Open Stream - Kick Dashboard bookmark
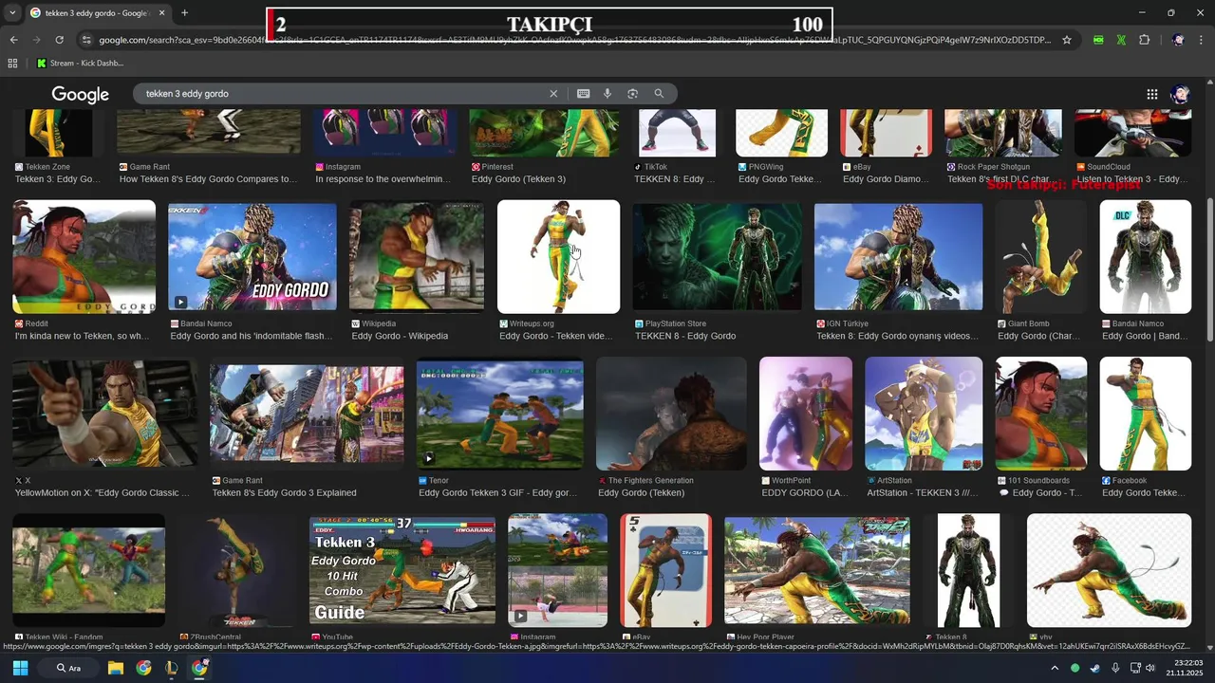The width and height of the screenshot is (1215, 683). (80, 64)
